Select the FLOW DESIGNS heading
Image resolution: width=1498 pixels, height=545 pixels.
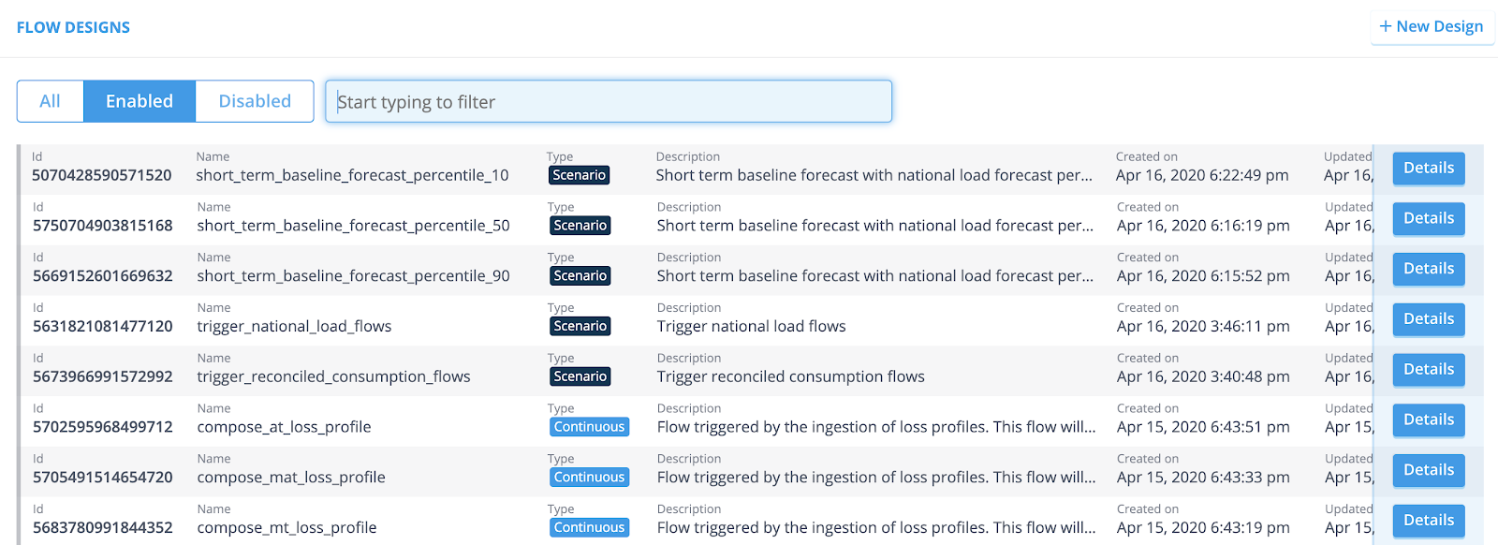[73, 27]
